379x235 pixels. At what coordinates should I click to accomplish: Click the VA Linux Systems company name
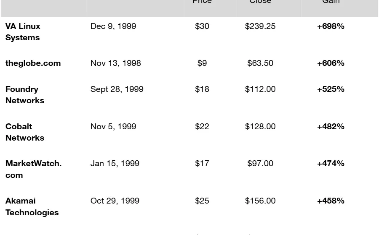[x=23, y=31]
